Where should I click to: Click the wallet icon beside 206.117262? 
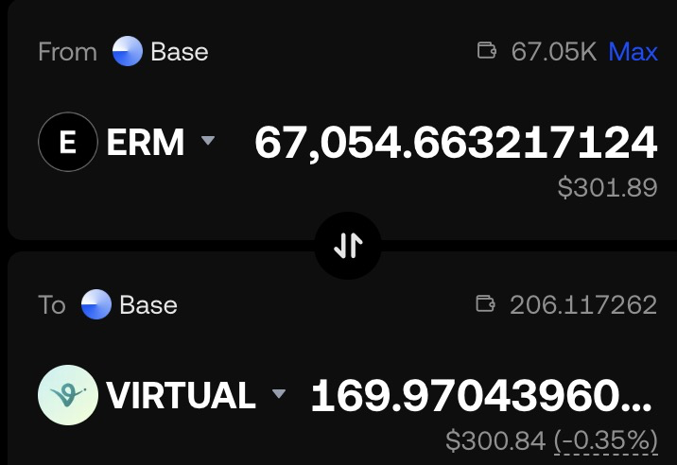(485, 303)
